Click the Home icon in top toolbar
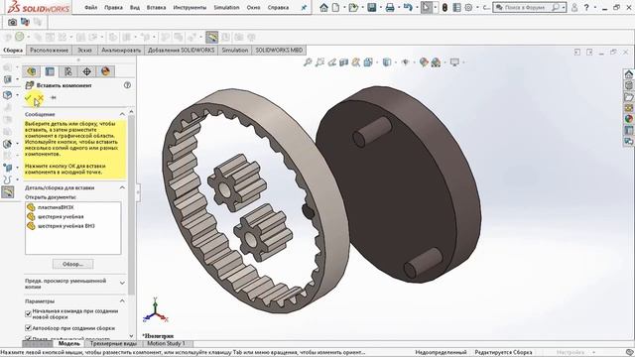 [x=323, y=7]
